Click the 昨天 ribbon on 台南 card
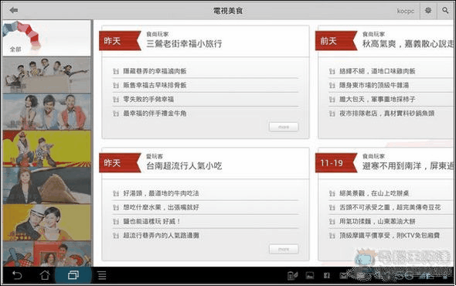Screen dimensions: 456x286 (x=119, y=163)
